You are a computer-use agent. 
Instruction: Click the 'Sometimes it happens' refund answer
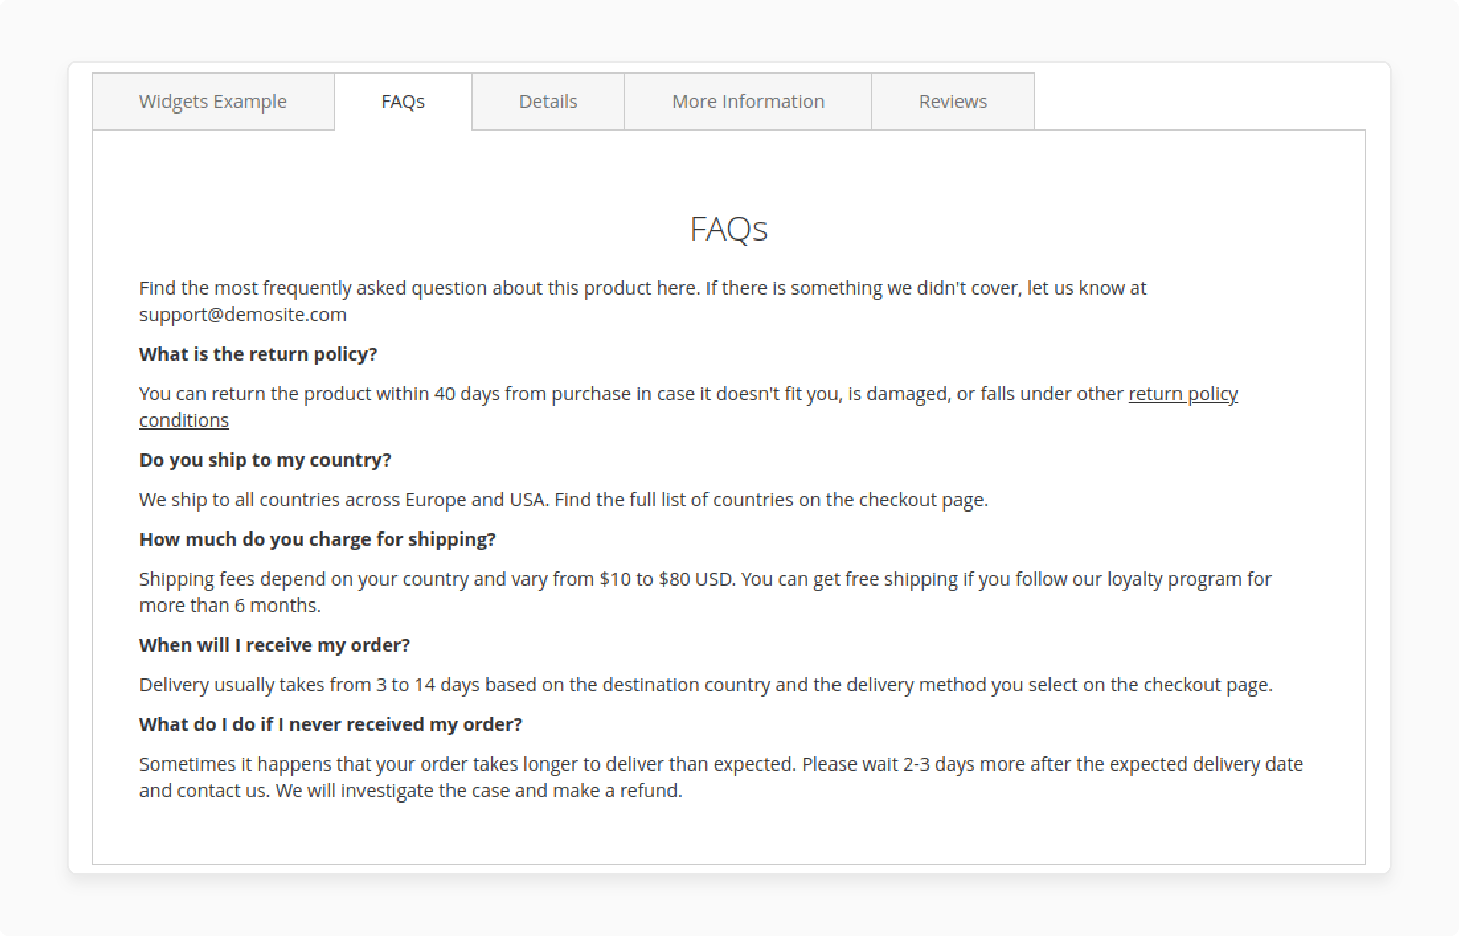(721, 777)
